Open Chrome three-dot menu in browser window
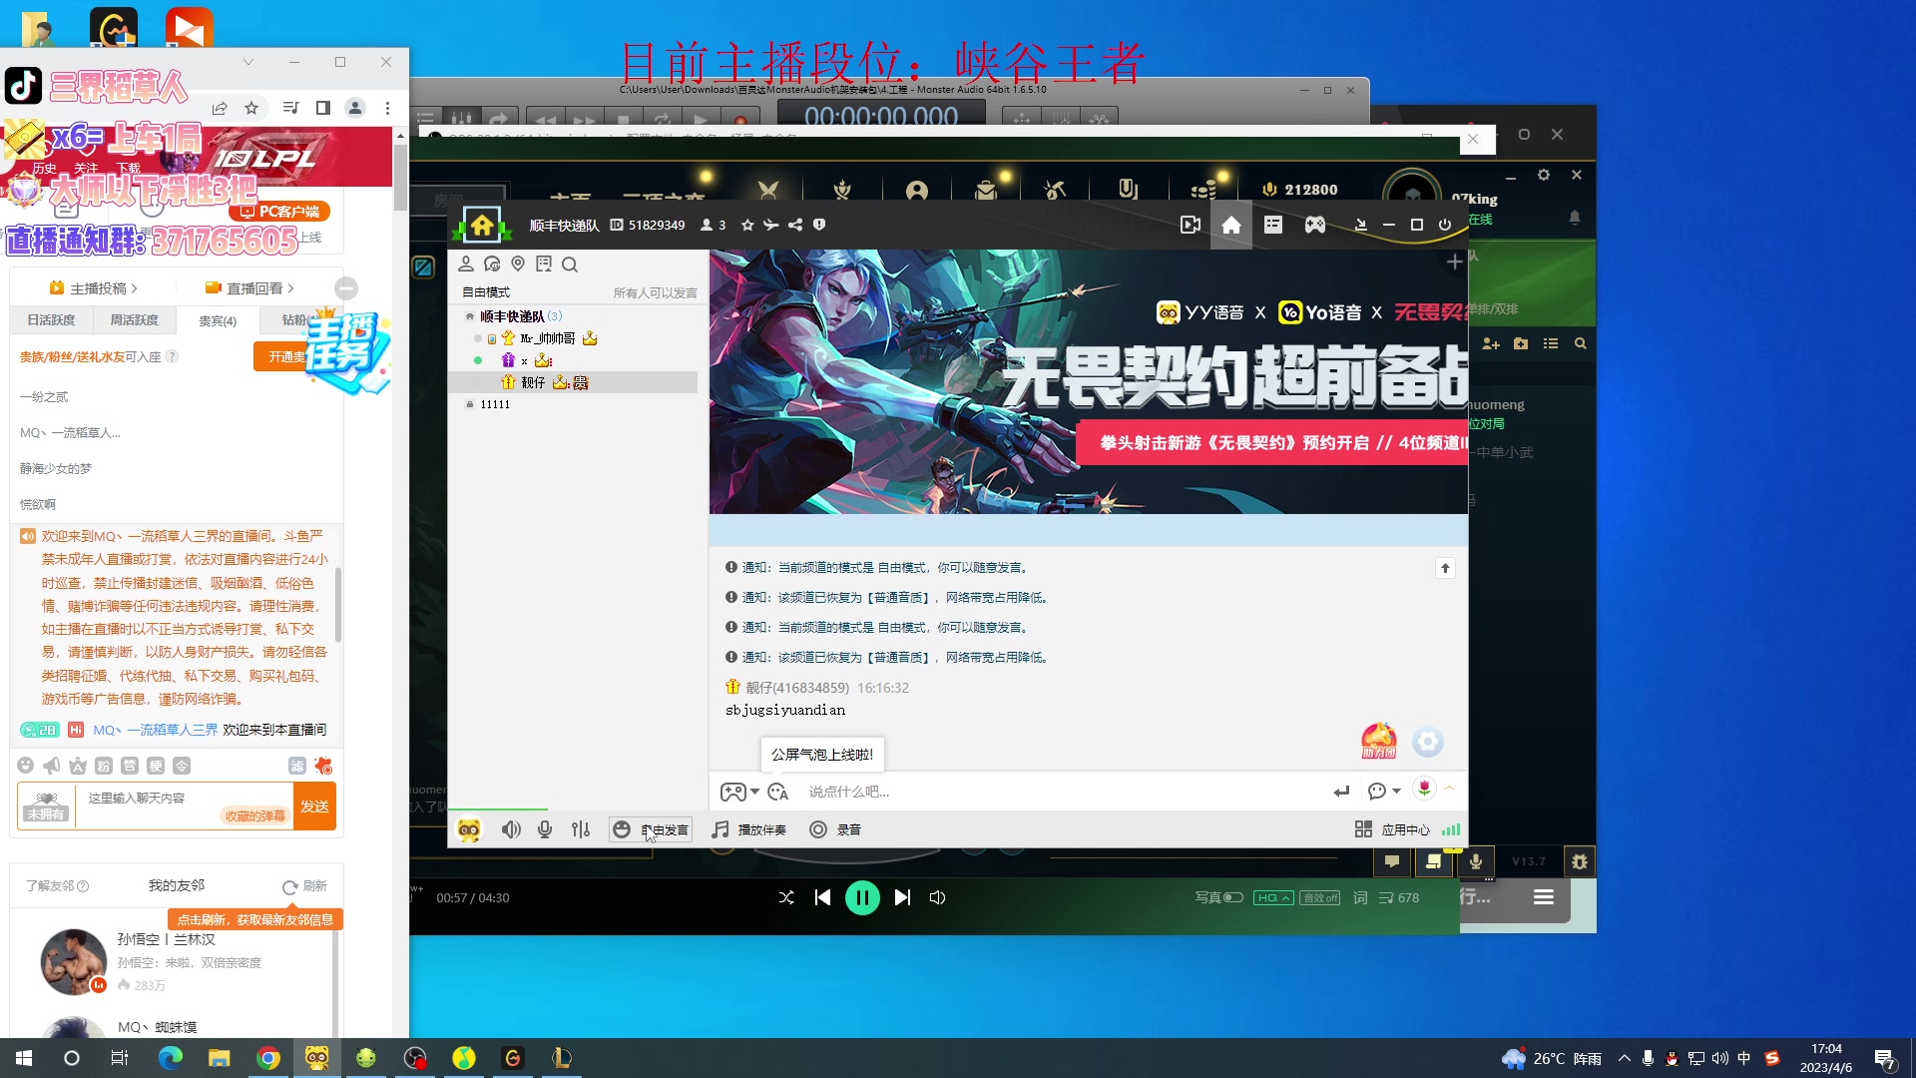Screen dimensions: 1916x1078 point(387,108)
